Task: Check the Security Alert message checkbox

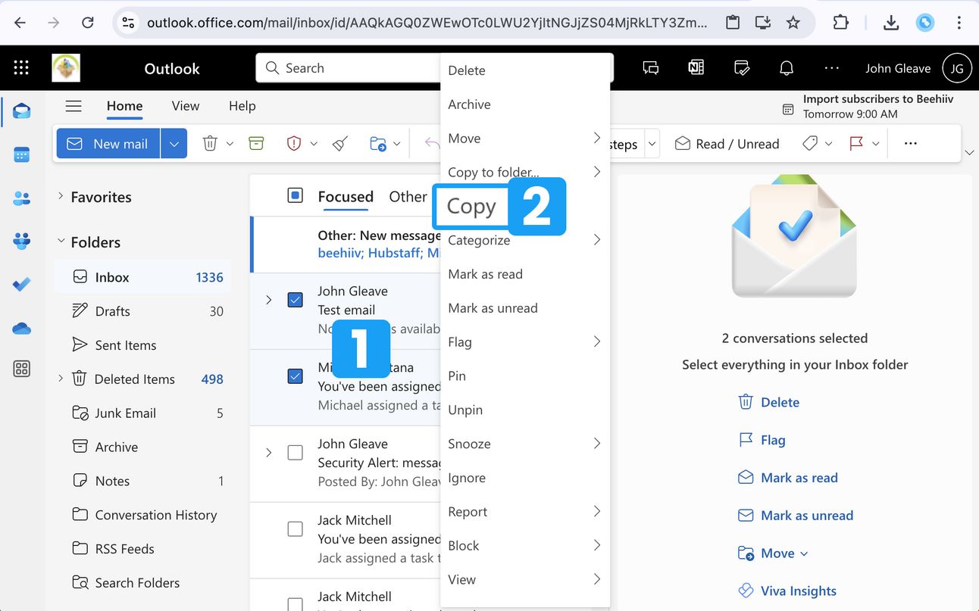Action: coord(296,453)
